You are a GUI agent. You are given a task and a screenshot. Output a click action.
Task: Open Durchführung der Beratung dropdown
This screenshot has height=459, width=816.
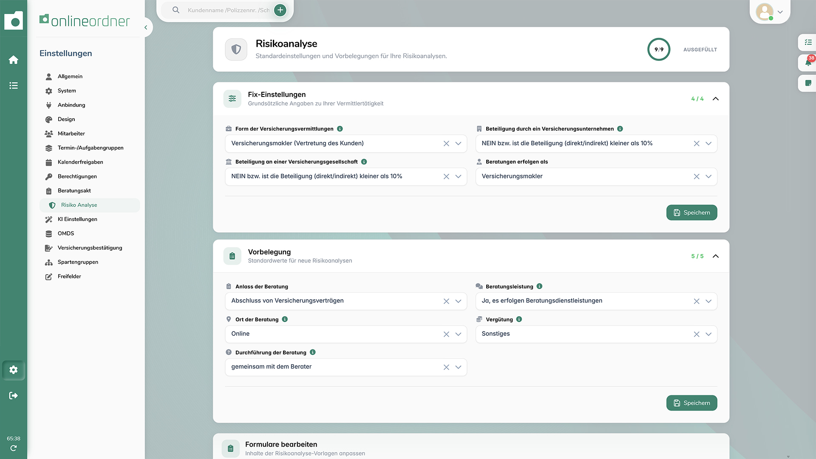click(458, 367)
